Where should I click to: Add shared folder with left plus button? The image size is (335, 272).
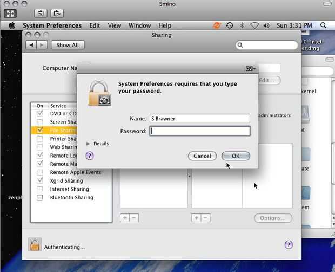(125, 218)
